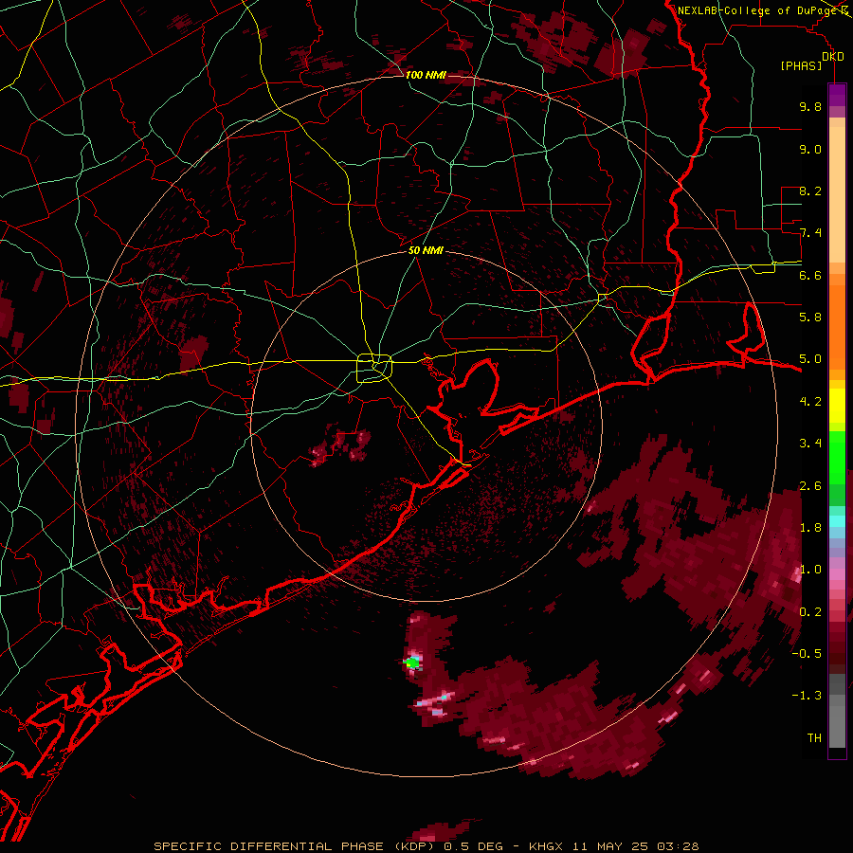Click the 50 NMI range ring label

pyautogui.click(x=426, y=250)
